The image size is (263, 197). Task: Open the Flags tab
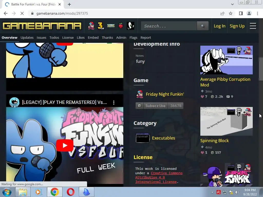pos(133,37)
